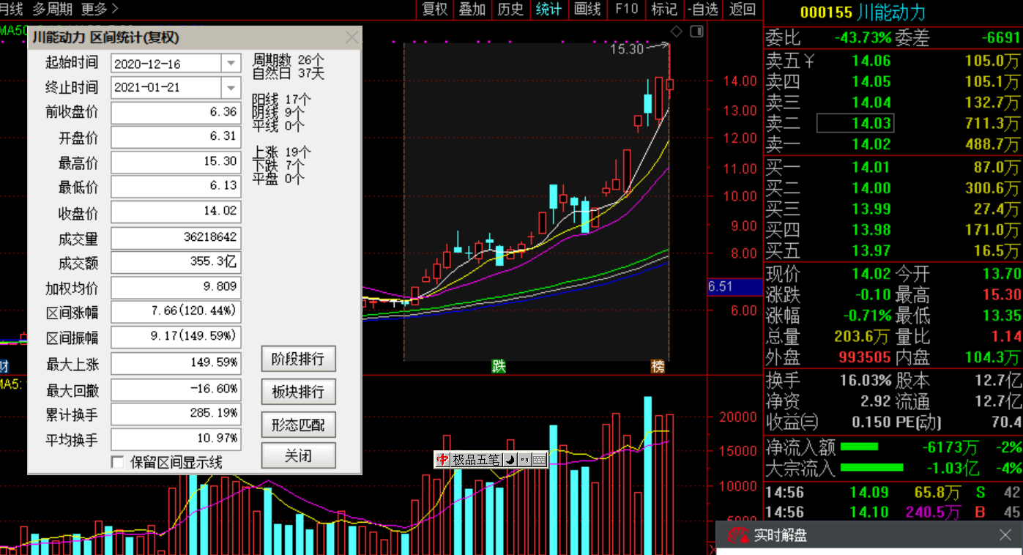
Task: Enable 保留区间显示线 checkbox
Action: [x=117, y=462]
